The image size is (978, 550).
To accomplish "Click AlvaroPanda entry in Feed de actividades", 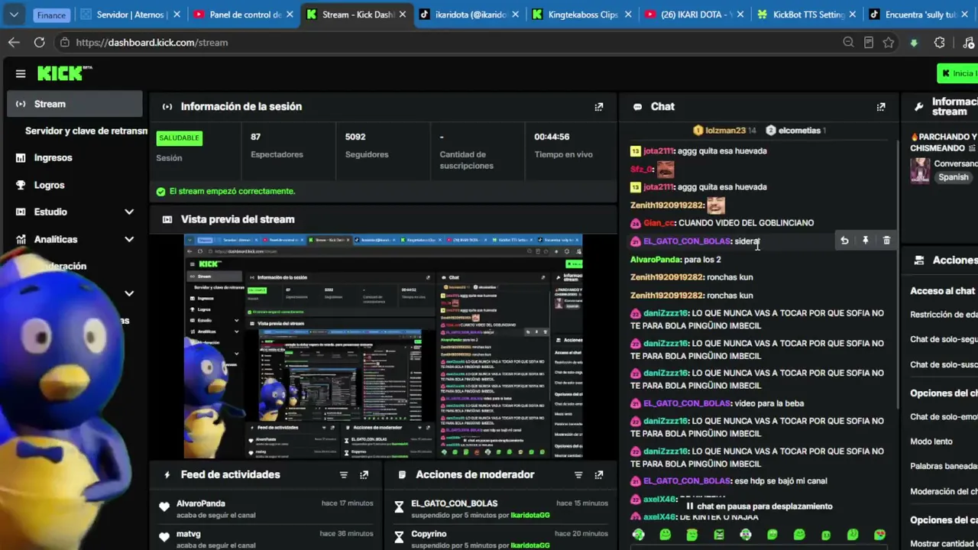I will 265,509.
